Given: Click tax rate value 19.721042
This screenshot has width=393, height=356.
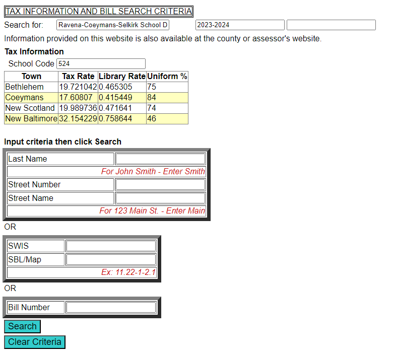Looking at the screenshot, I should click(x=78, y=87).
